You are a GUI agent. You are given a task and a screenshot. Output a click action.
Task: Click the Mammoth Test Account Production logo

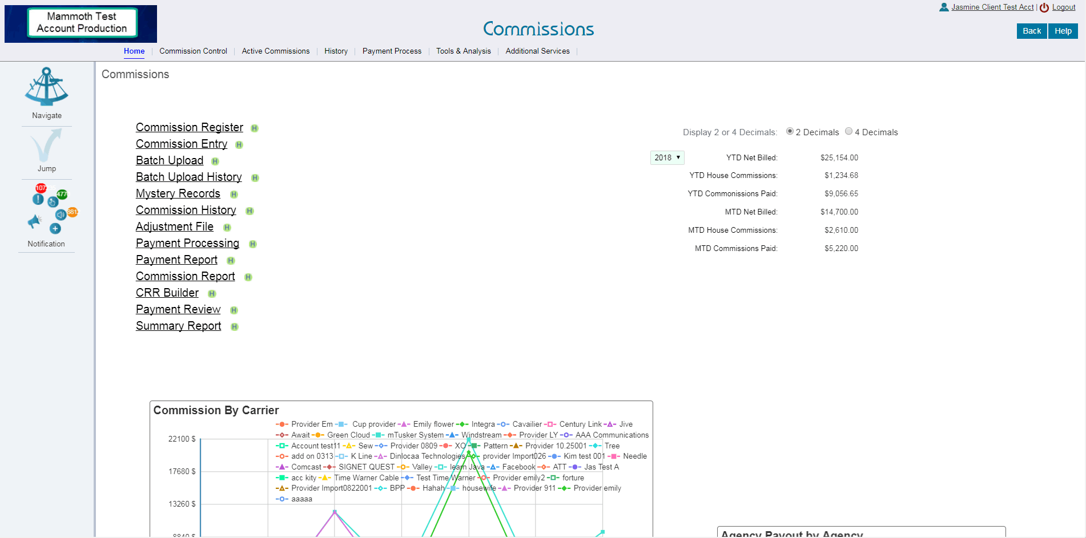point(81,23)
